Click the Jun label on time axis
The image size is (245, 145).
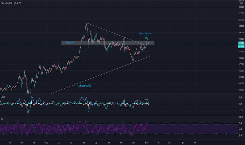58,143
